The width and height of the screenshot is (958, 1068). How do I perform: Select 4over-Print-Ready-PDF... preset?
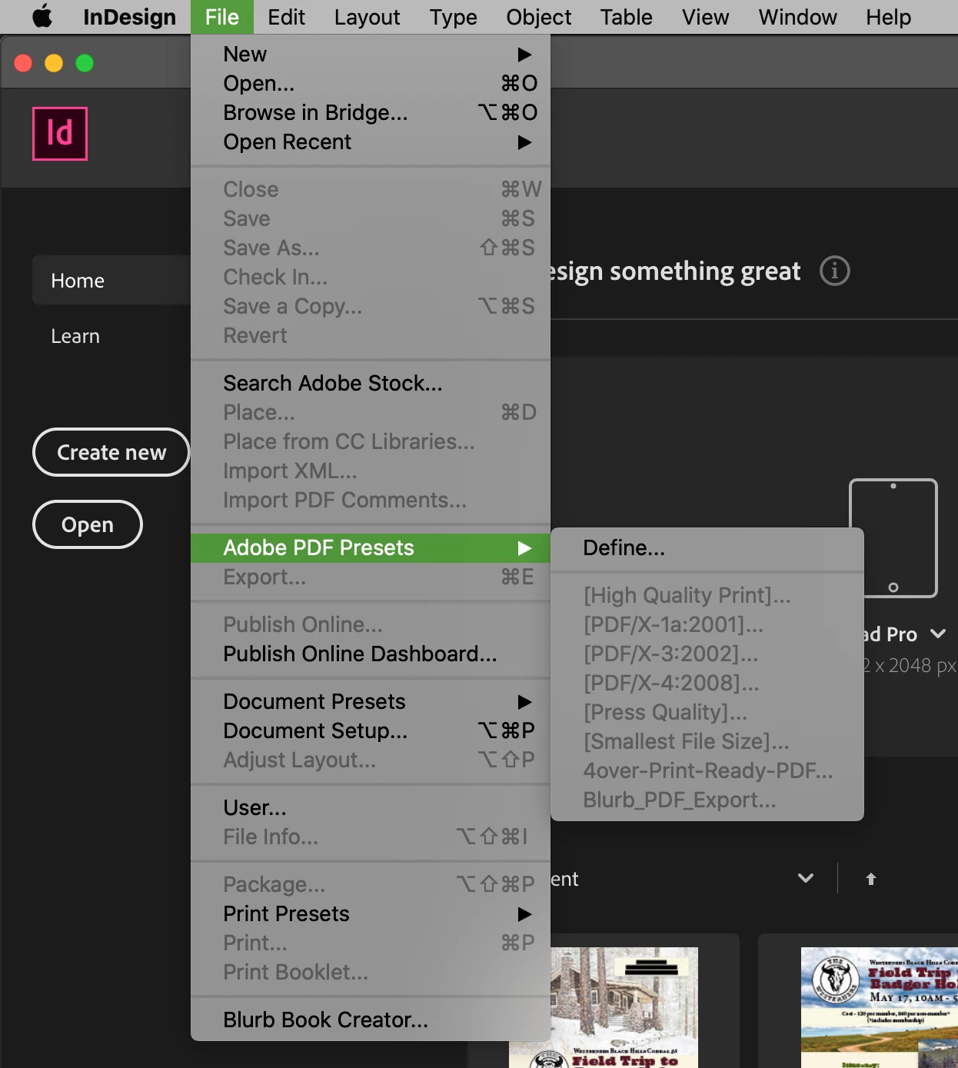[707, 770]
